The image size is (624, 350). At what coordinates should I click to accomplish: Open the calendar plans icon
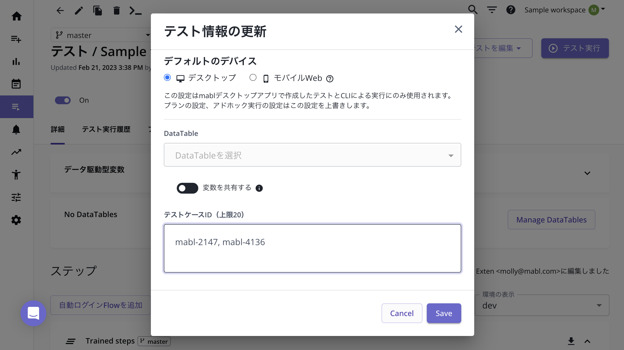16,84
